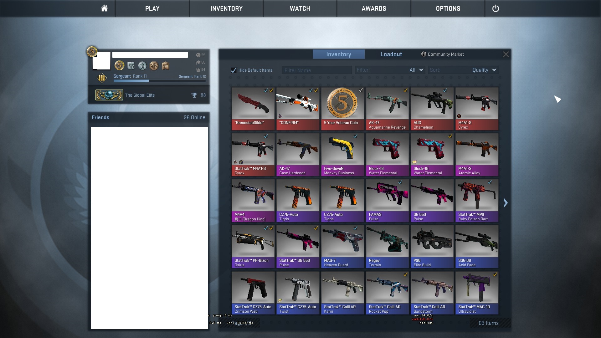Open the WATCH menu
Image resolution: width=601 pixels, height=338 pixels.
click(x=300, y=8)
